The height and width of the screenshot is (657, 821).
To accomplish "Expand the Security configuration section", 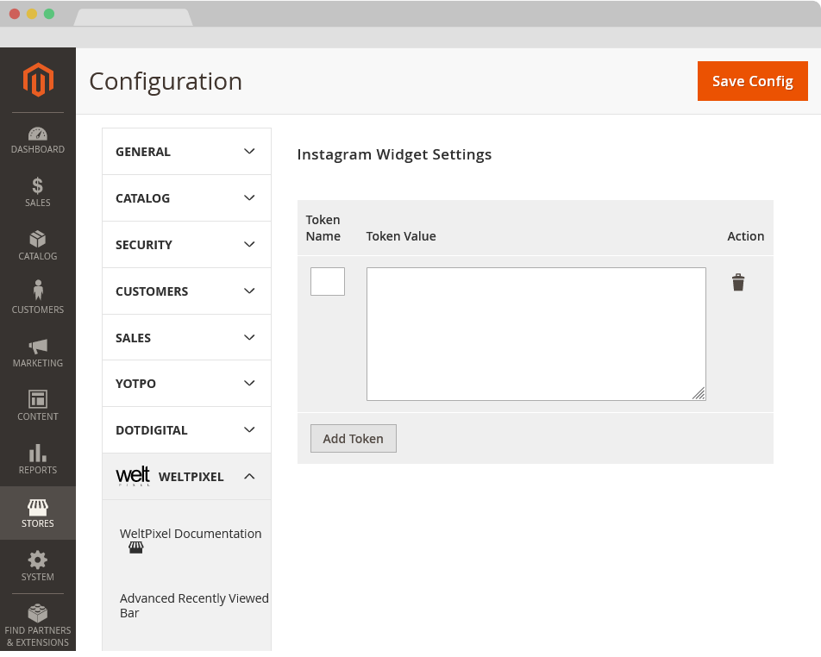I will [x=186, y=245].
